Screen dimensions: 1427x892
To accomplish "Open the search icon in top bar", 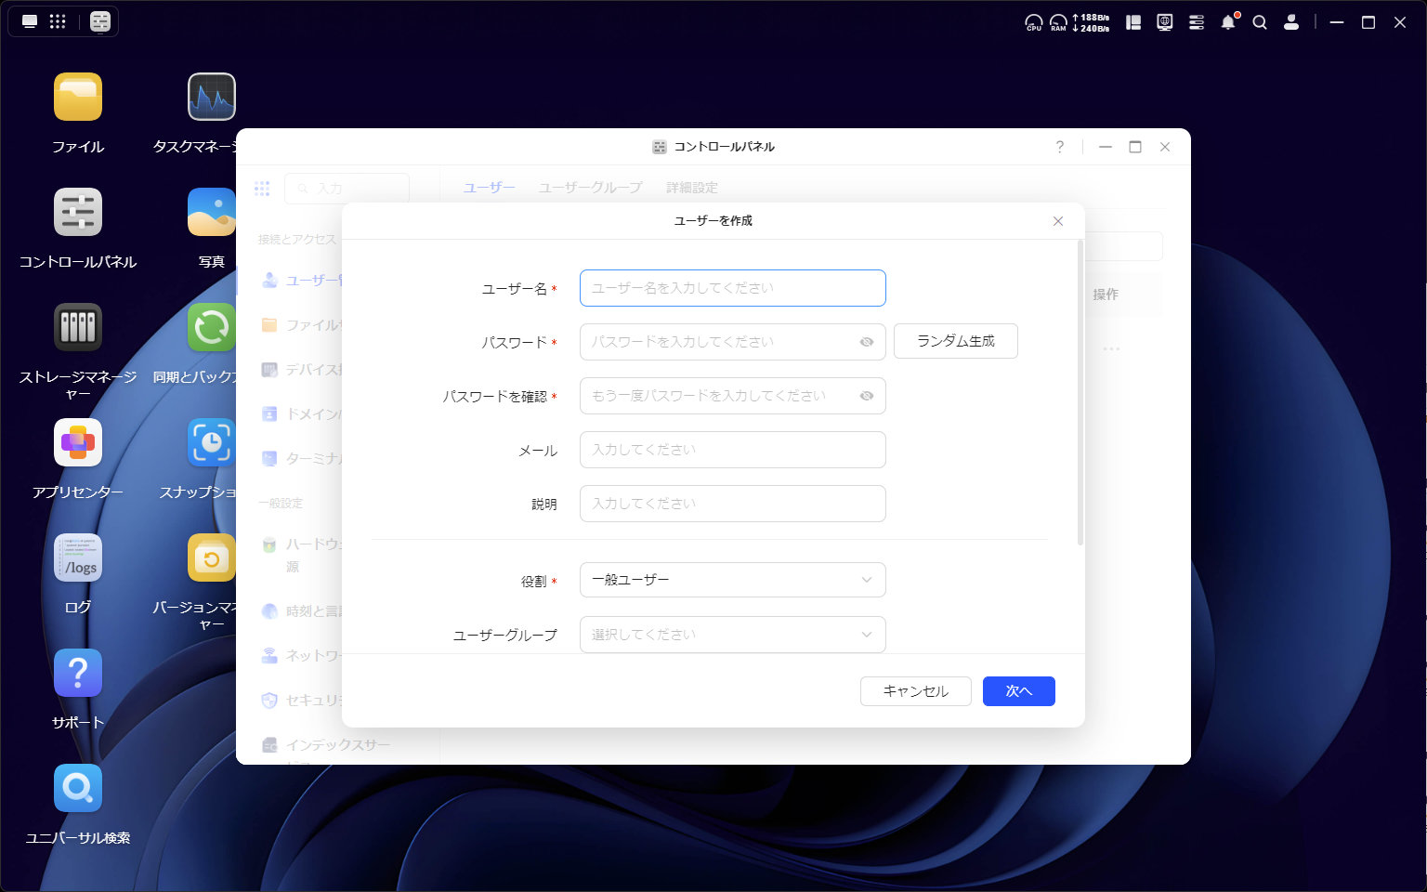I will click(1260, 22).
